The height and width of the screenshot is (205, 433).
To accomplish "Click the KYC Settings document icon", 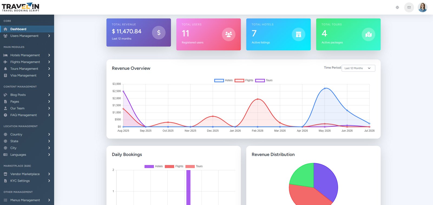I will click(5, 181).
